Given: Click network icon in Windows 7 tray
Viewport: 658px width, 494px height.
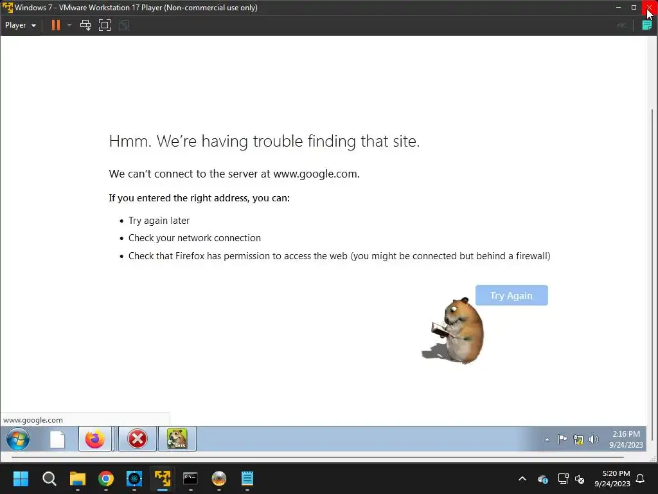Looking at the screenshot, I should (578, 440).
